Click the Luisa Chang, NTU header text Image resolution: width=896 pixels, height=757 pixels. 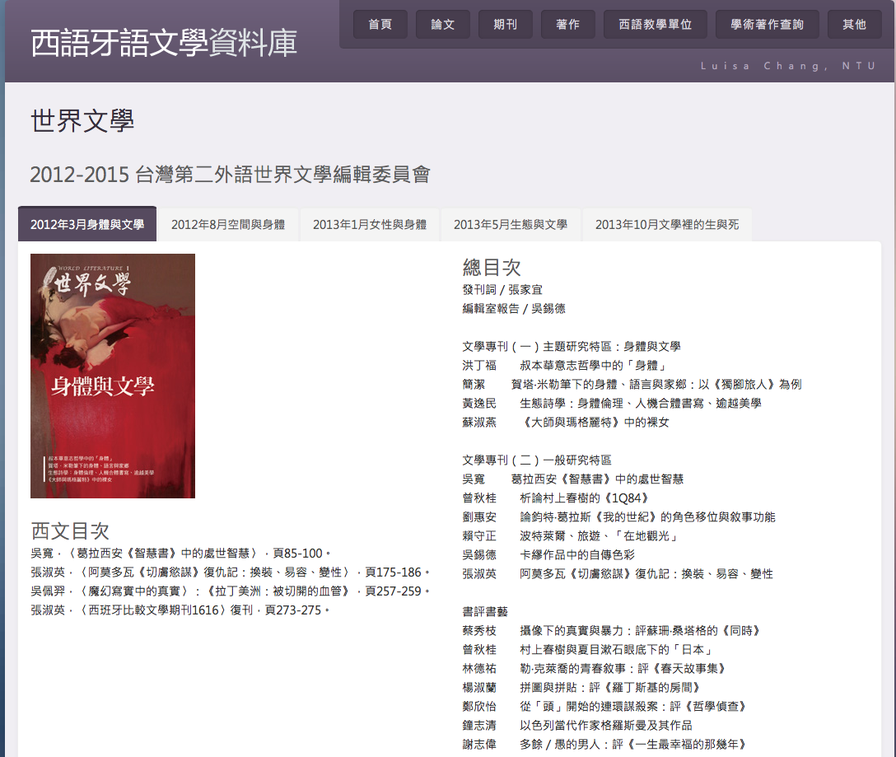tap(788, 66)
